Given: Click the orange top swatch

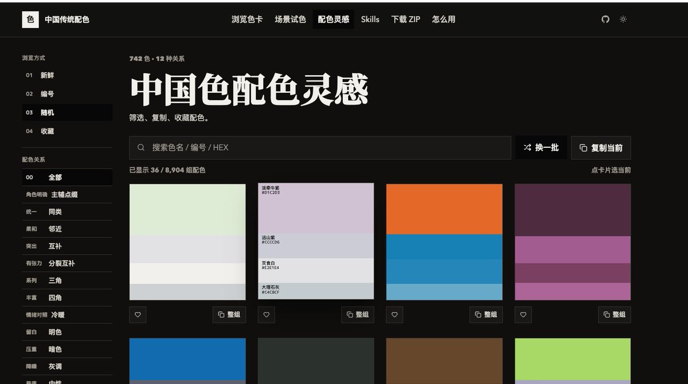Looking at the screenshot, I should (444, 209).
